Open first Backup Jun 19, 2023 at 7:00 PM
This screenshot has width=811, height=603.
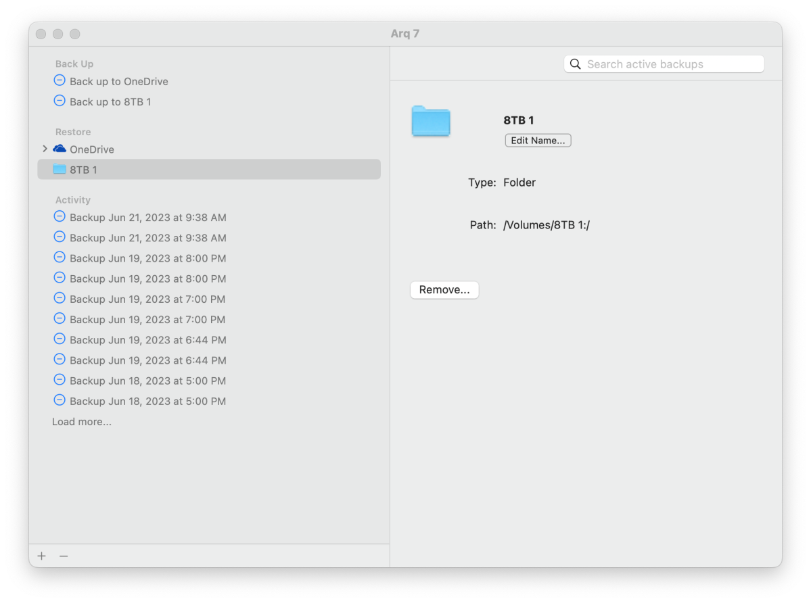(147, 299)
